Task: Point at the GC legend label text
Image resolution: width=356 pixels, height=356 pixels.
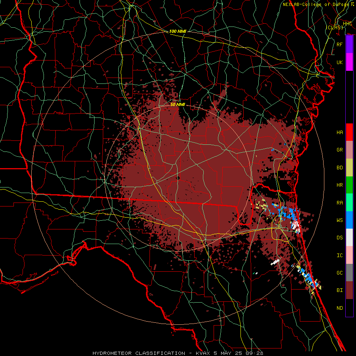Action: (340, 273)
